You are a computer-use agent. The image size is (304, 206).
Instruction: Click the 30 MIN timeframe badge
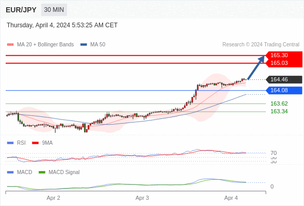point(54,10)
